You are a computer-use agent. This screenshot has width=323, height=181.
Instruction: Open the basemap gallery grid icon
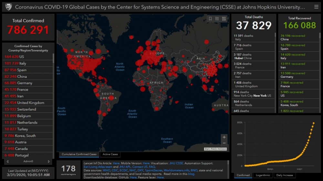pos(224,19)
